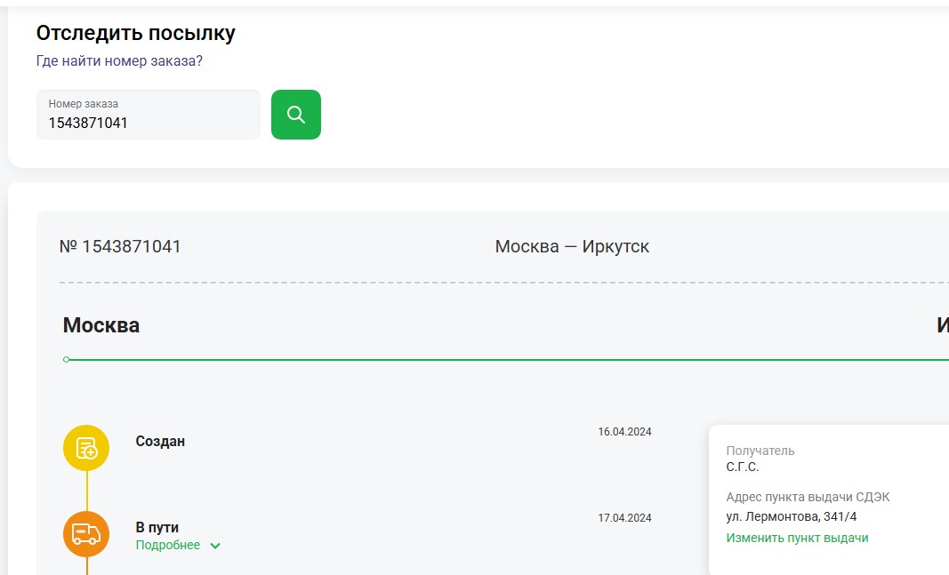Select the Создан status label
The height and width of the screenshot is (575, 949).
pos(160,442)
